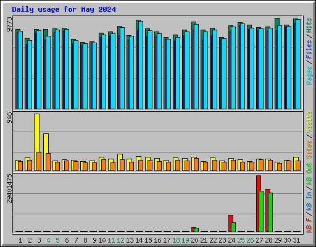Click the cyan pages bar for day 14
This screenshot has width=316, height=247.
pyautogui.click(x=141, y=65)
